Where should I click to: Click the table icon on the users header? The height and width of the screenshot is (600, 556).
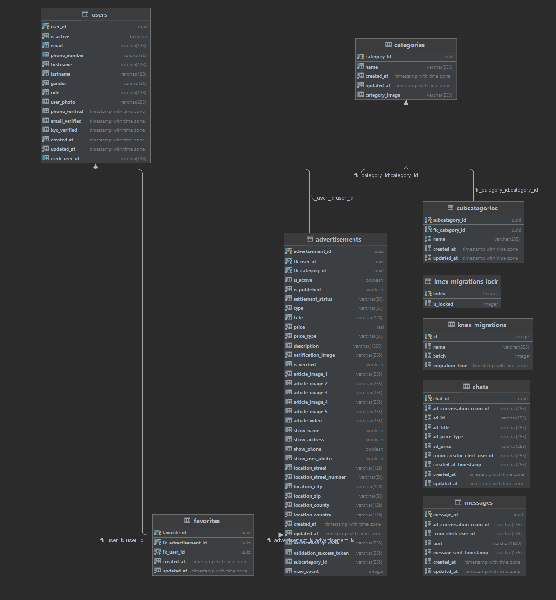85,14
